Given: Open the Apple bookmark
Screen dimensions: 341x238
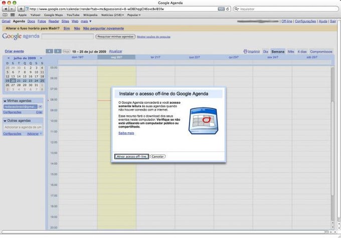Looking at the screenshot, I should [23, 15].
